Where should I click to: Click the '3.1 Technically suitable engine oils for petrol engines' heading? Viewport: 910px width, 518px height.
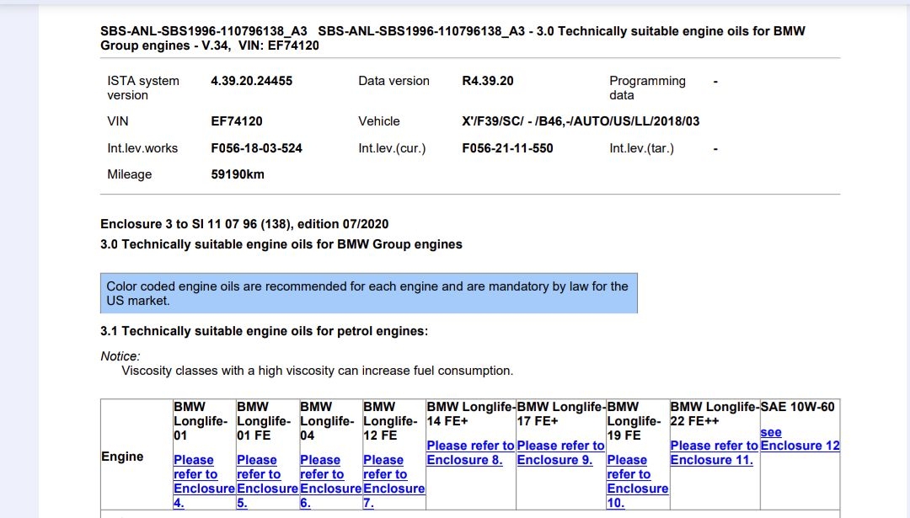[x=264, y=331]
